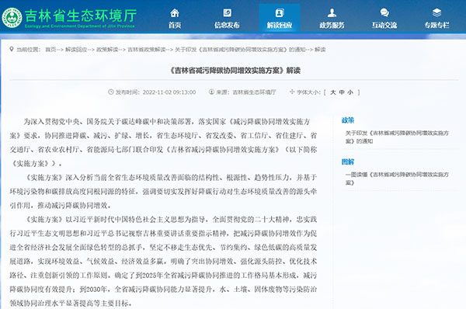Screen dimensions: 466x309
Task: Select the 解读回应 navigation icon
Action: [280, 12]
